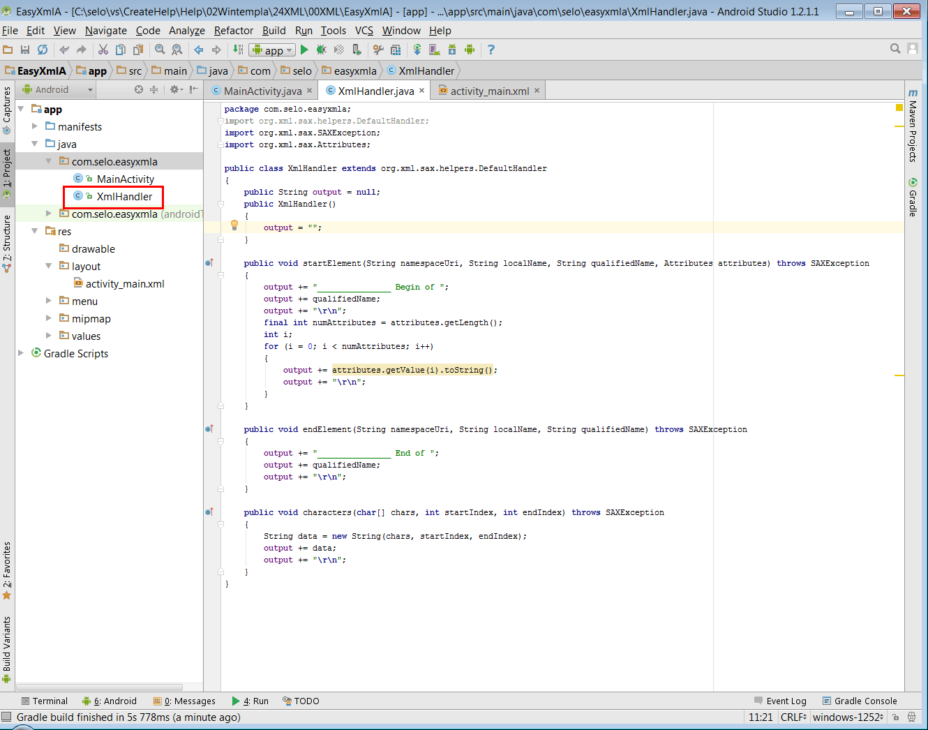Expand the mipmap folder

point(49,318)
